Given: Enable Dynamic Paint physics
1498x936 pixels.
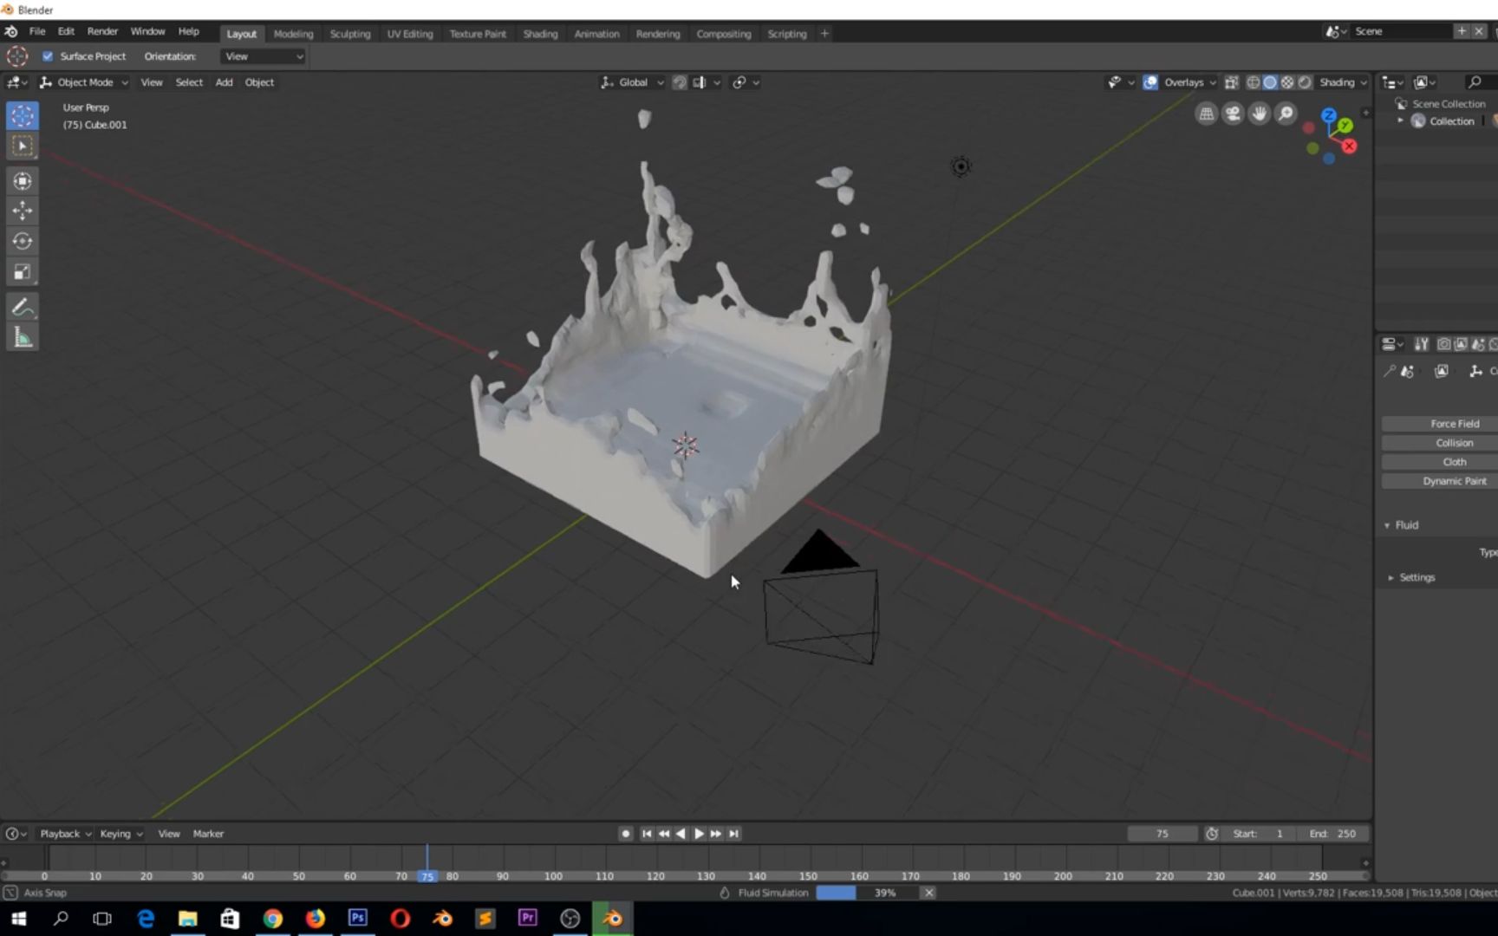Looking at the screenshot, I should point(1453,480).
